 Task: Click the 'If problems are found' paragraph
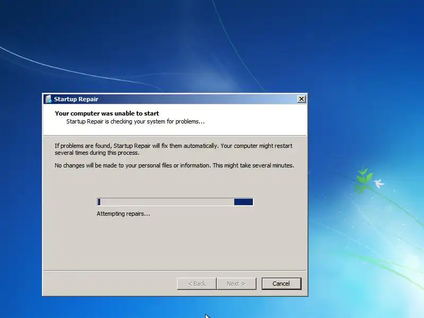(x=174, y=149)
